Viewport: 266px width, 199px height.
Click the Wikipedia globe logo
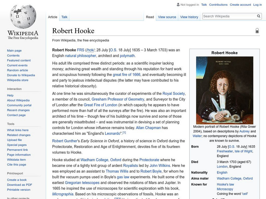(23, 16)
